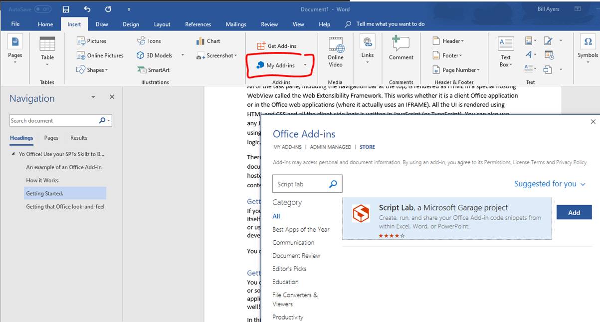Click the Drop Cap icon
This screenshot has height=322, width=600.
[x=531, y=69]
